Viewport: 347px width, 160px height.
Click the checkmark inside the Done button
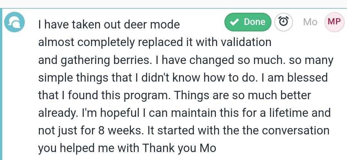(x=235, y=22)
